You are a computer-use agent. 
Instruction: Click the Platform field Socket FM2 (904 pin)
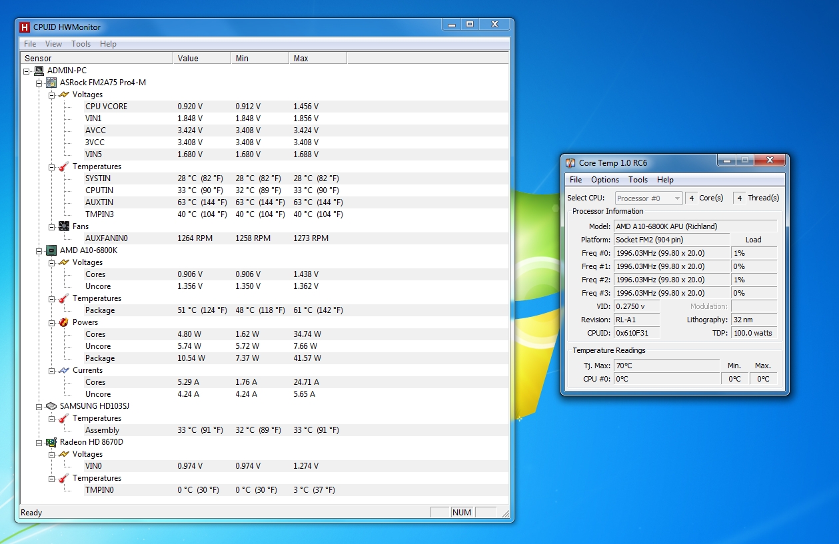click(671, 240)
